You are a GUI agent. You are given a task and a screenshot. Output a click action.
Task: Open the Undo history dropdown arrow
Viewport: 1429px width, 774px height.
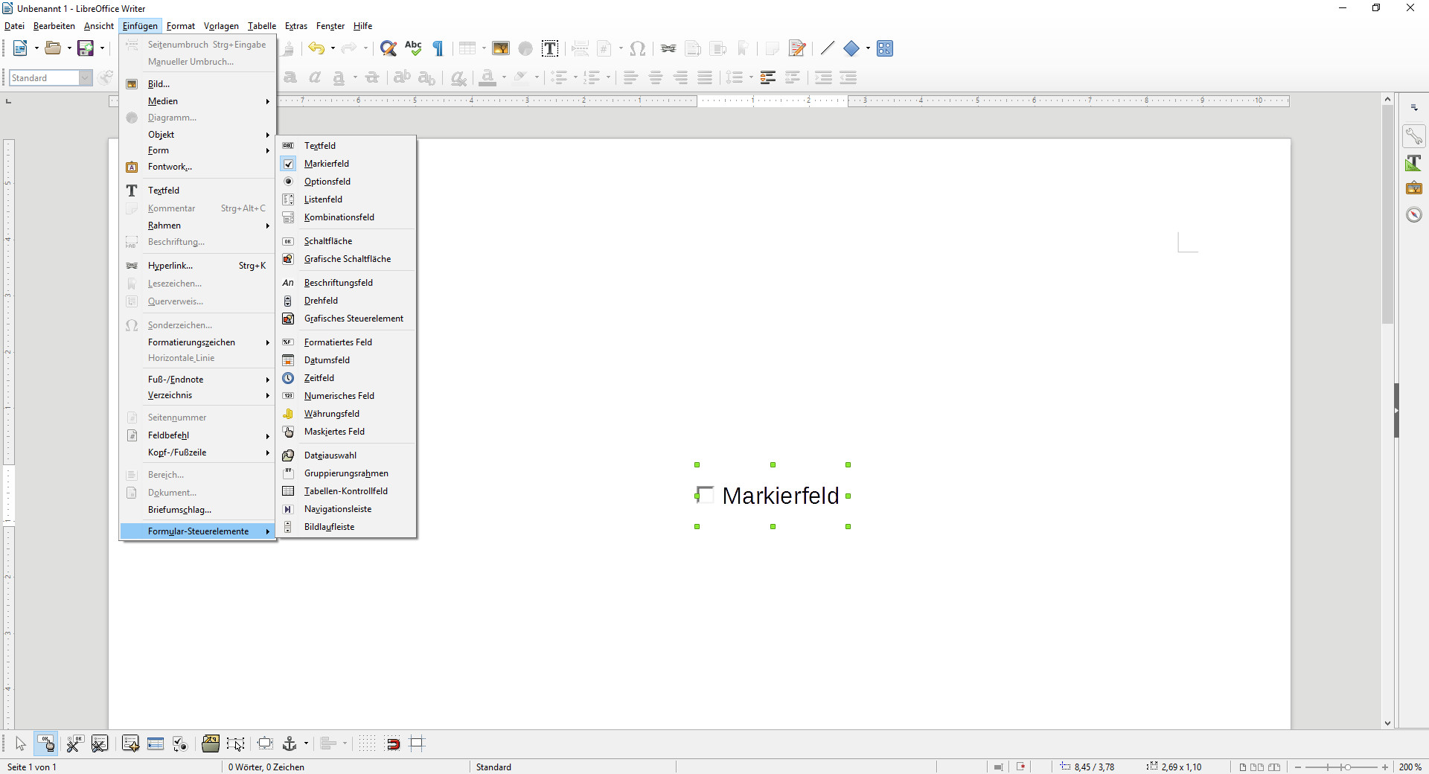pyautogui.click(x=333, y=48)
